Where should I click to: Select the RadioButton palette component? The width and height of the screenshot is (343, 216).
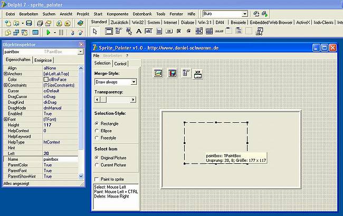point(189,31)
